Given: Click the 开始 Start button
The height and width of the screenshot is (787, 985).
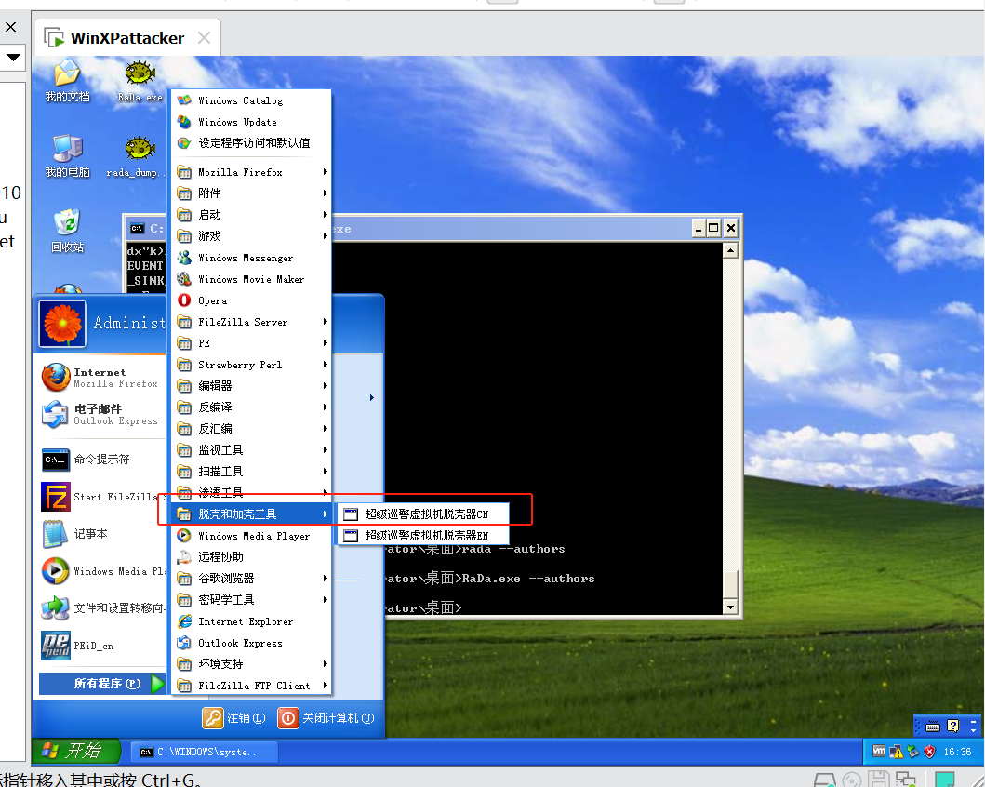Looking at the screenshot, I should pos(75,751).
